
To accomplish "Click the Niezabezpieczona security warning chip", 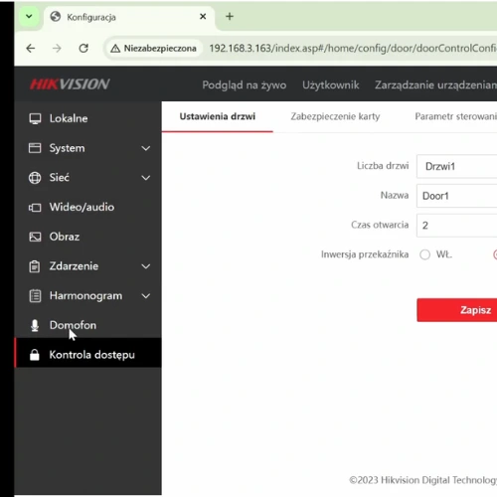I will click(x=154, y=49).
